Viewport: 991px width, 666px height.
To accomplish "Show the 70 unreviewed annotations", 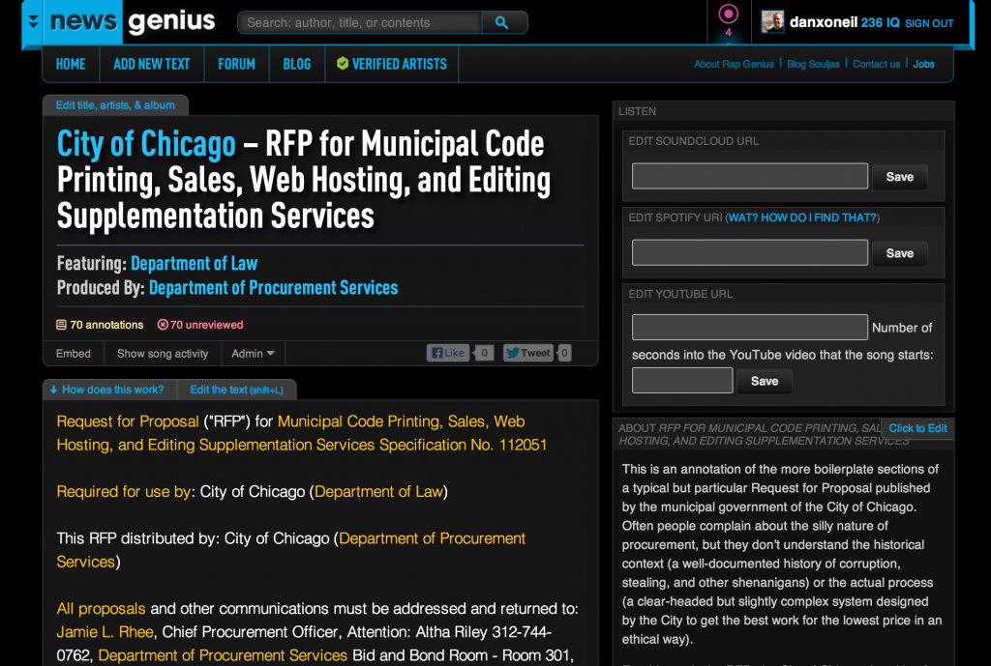I will (x=200, y=325).
